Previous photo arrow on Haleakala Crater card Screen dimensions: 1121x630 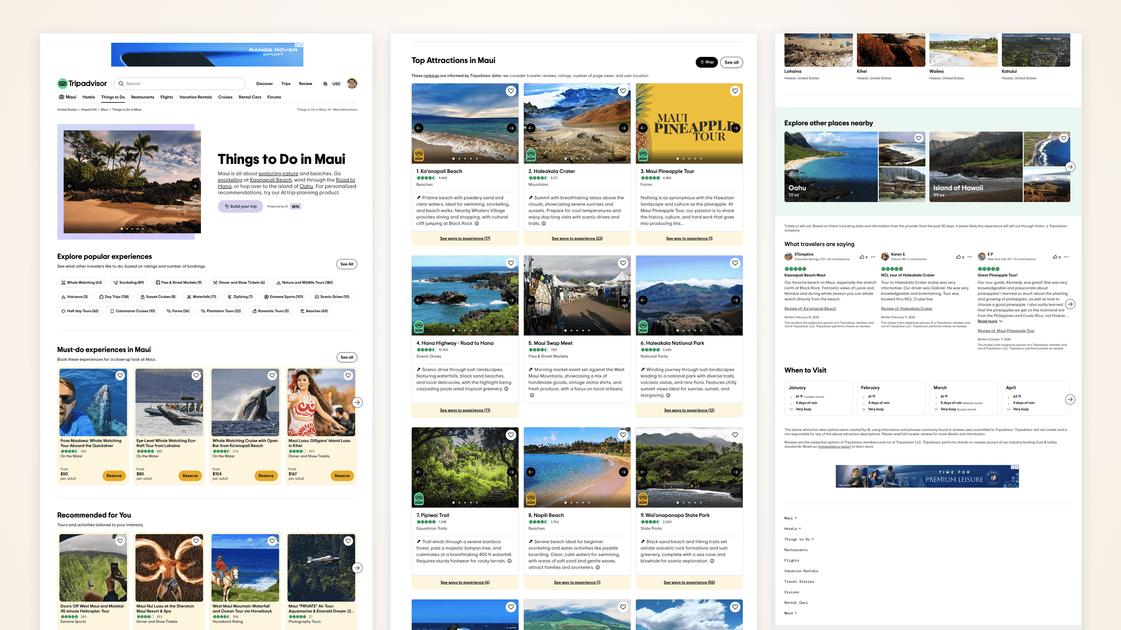(531, 128)
